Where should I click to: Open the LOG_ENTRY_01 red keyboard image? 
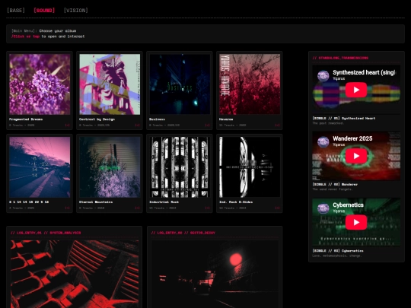point(75,274)
